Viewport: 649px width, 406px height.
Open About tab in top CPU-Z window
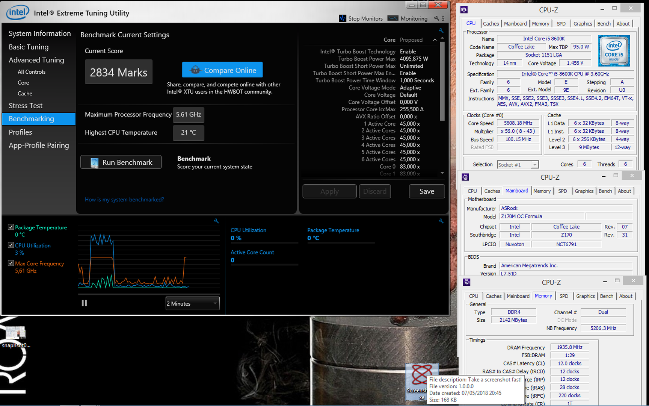pos(623,24)
